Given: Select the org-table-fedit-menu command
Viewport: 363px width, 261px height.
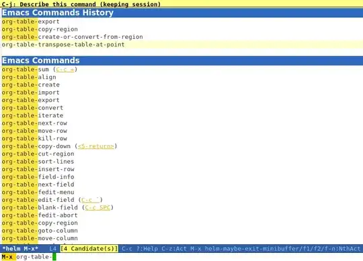Looking at the screenshot, I should (38, 192).
